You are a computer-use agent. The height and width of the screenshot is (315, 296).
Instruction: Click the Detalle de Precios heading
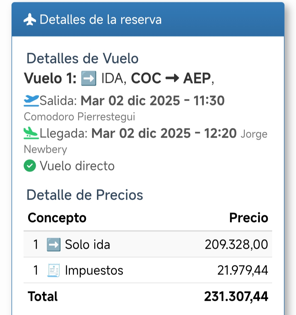click(85, 195)
